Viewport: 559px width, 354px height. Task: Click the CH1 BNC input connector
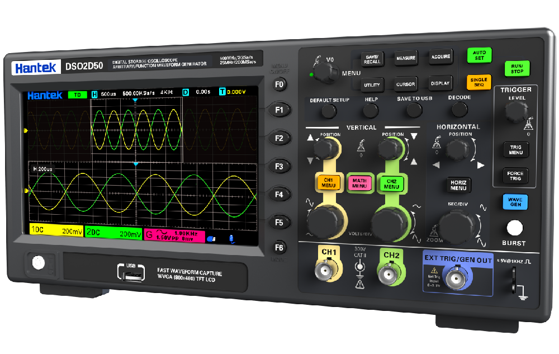[325, 271]
